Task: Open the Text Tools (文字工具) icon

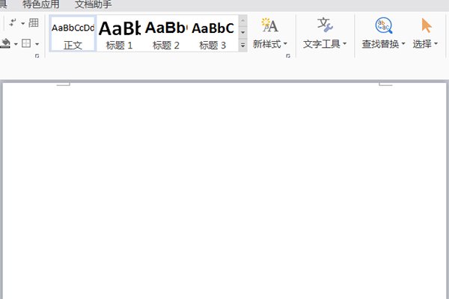Action: point(324,26)
